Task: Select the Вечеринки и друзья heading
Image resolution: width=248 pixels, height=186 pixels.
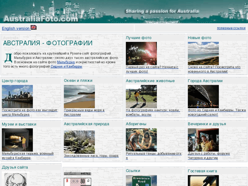Action: click(207, 124)
